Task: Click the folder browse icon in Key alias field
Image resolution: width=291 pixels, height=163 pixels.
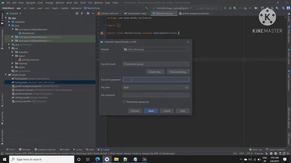Action: point(187,87)
